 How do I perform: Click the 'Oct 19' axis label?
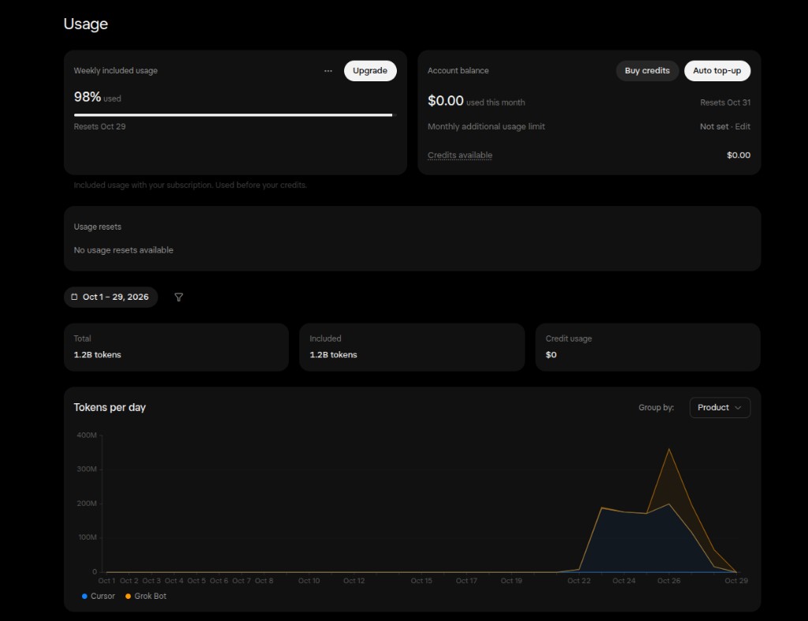click(511, 581)
